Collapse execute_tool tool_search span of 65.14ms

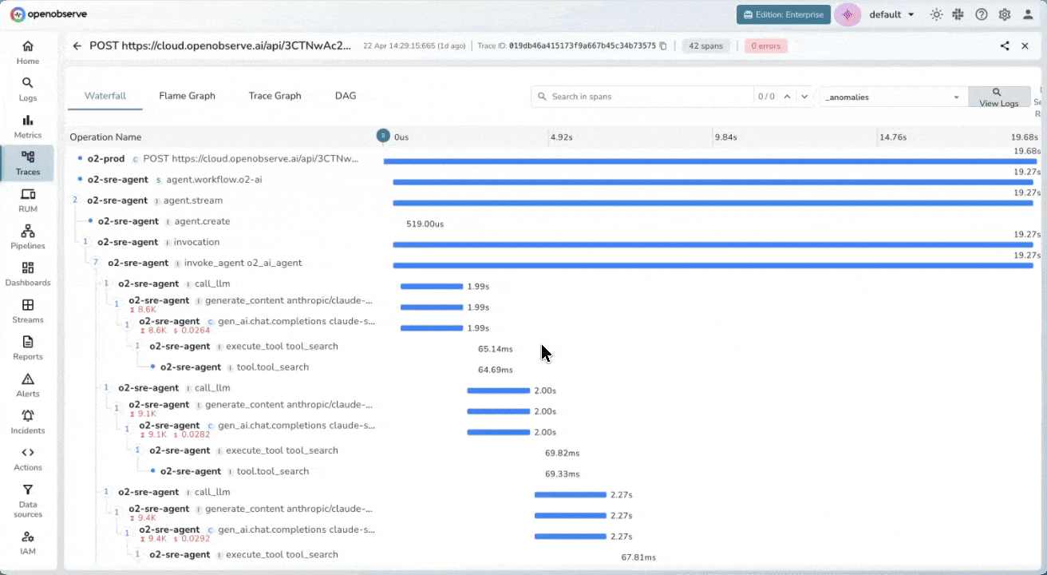click(137, 346)
